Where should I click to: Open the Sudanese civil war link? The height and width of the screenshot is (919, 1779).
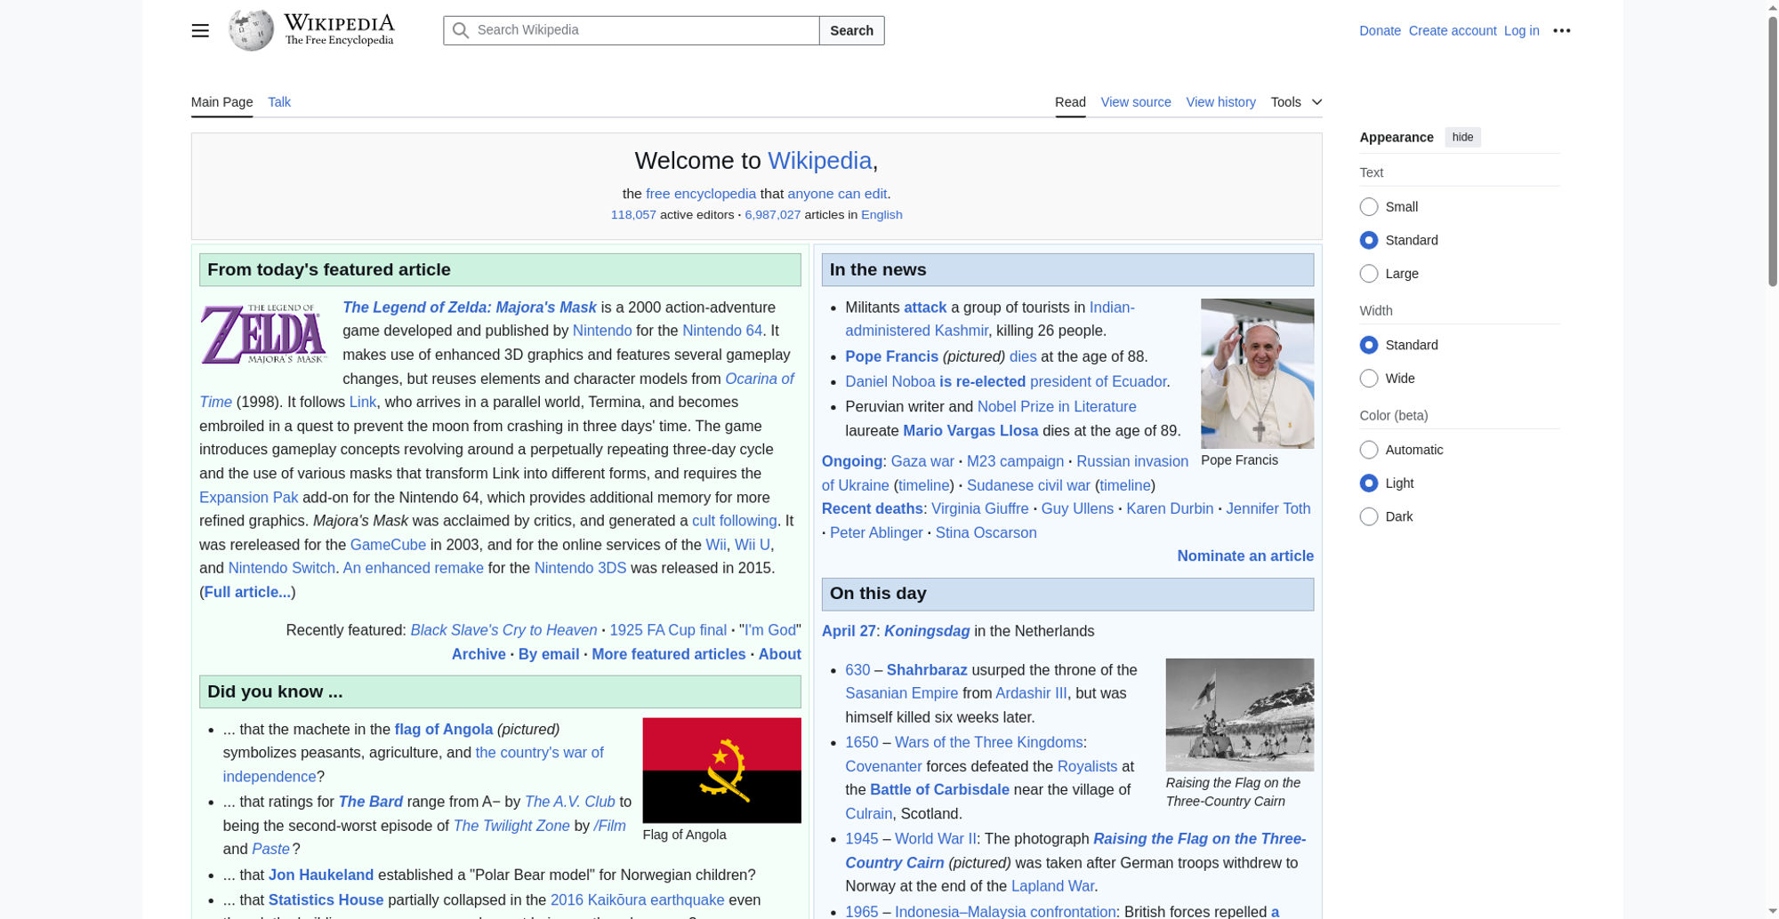[x=1028, y=485]
